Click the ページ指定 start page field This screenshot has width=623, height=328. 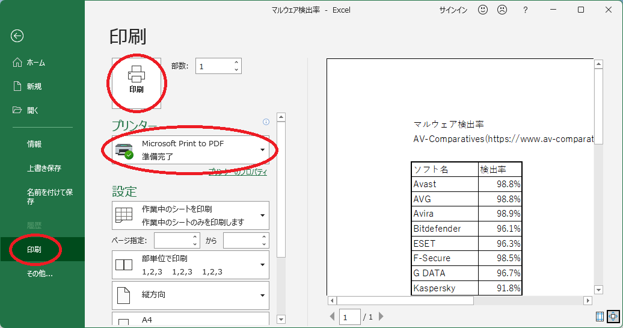pyautogui.click(x=173, y=241)
